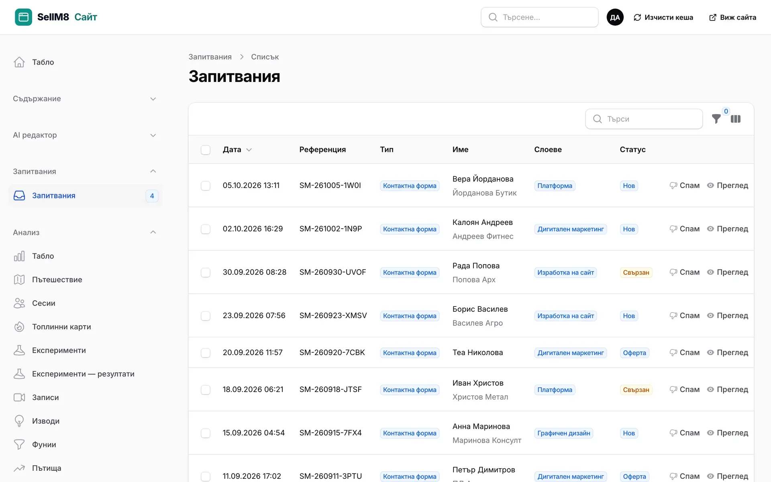This screenshot has height=482, width=771.
Task: Open Фунии funnel item
Action: click(85, 445)
